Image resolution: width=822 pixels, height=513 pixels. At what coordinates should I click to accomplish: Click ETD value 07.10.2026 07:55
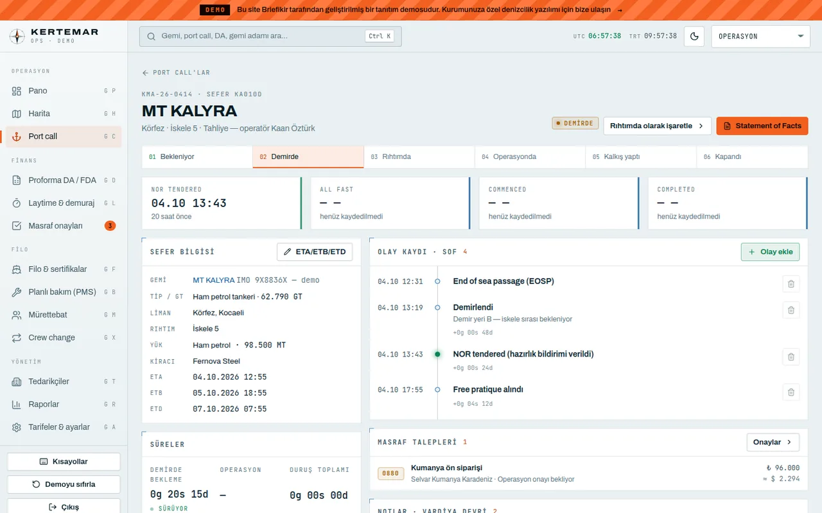click(x=229, y=409)
